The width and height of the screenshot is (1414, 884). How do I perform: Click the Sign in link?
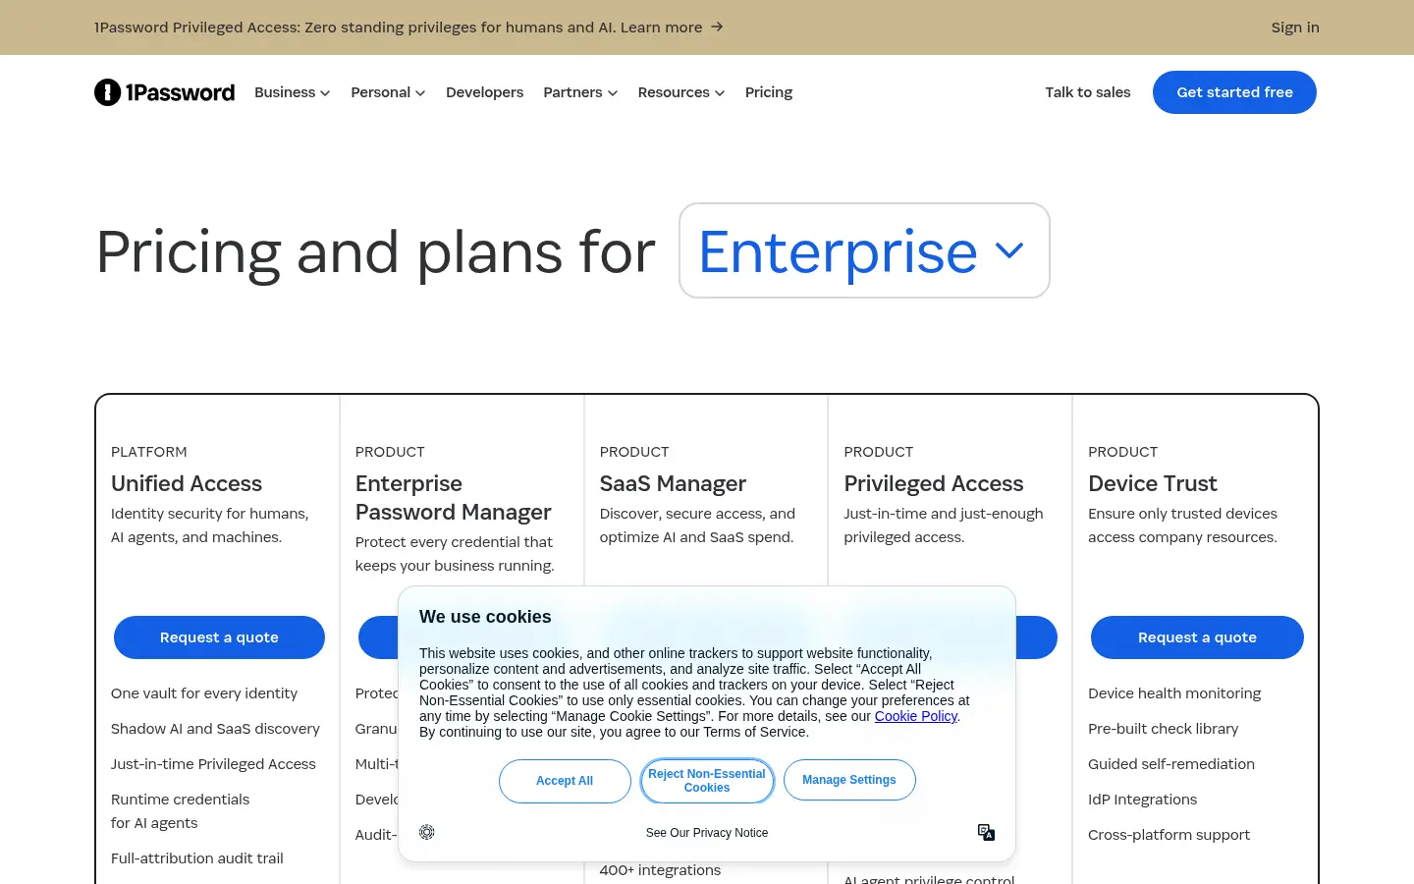(x=1295, y=28)
